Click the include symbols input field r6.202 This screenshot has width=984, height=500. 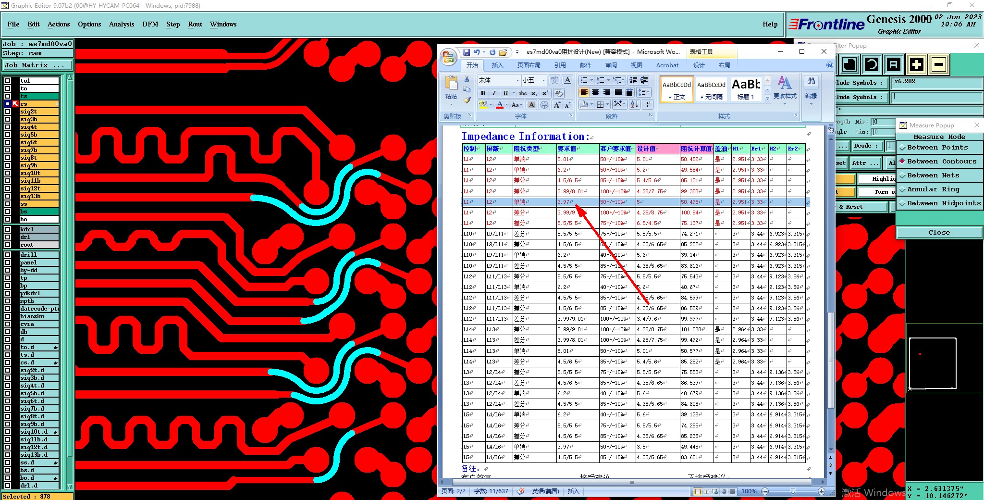936,83
